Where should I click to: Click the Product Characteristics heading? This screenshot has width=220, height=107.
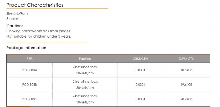(35, 5)
